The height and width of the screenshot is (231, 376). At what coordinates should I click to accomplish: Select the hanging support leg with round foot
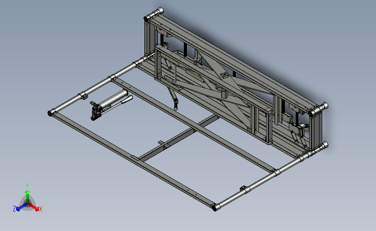pyautogui.click(x=174, y=98)
